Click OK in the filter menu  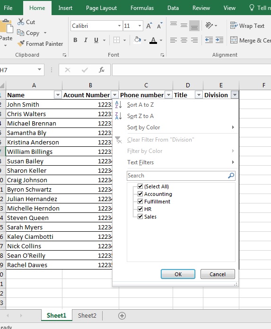(178, 274)
